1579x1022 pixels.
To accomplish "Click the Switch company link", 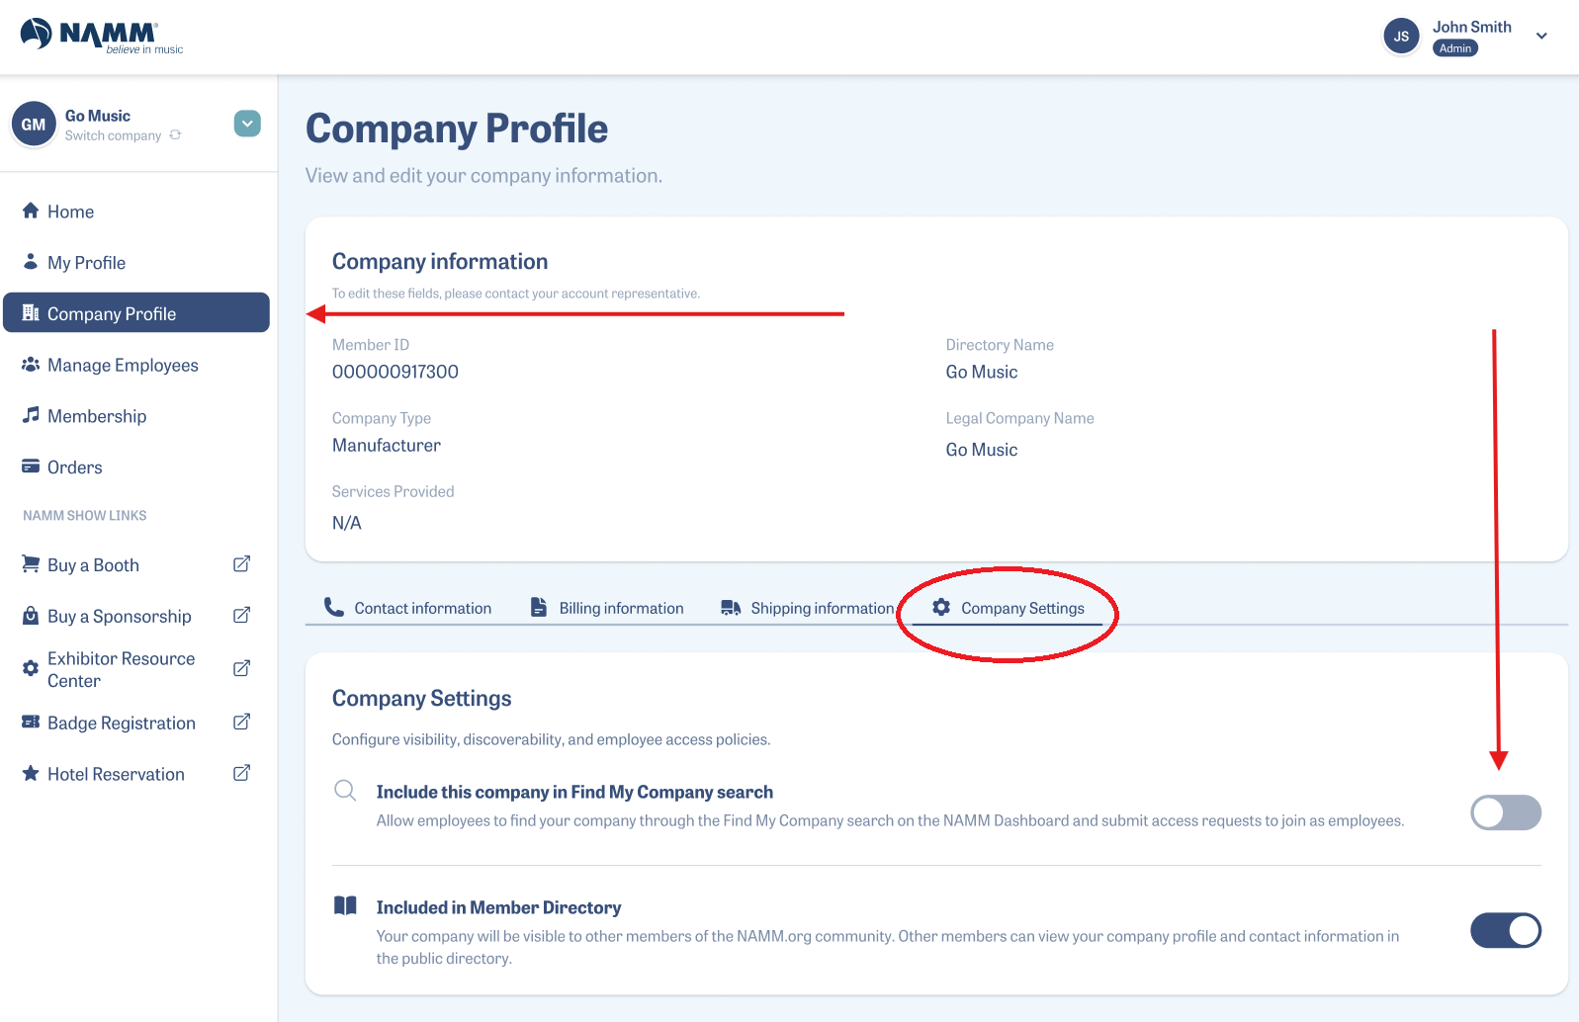I will click(113, 135).
